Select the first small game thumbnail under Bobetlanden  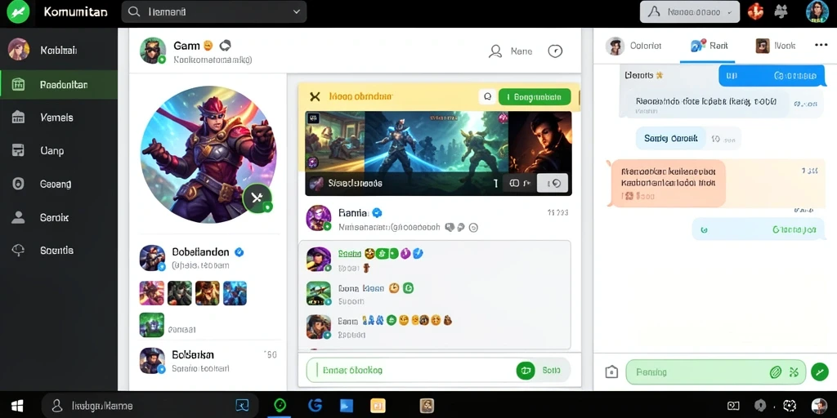pyautogui.click(x=151, y=293)
